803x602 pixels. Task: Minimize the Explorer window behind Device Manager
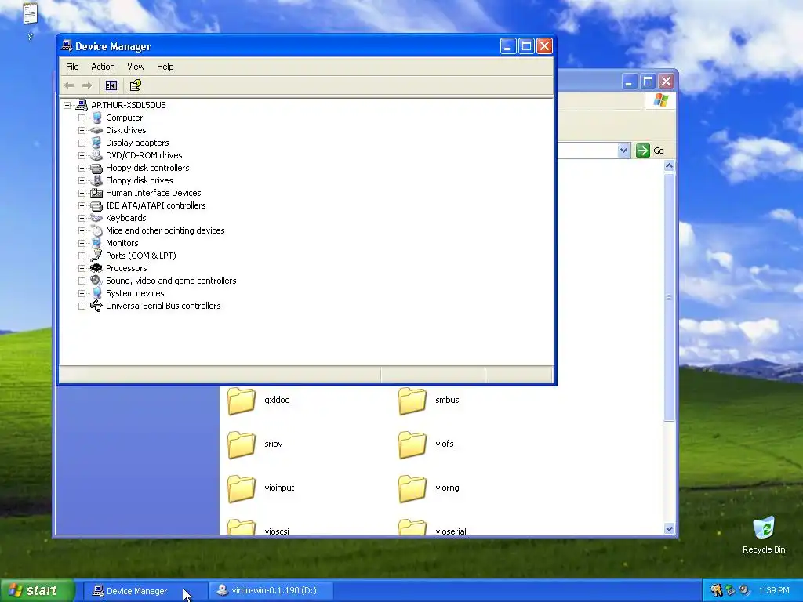[x=630, y=82]
